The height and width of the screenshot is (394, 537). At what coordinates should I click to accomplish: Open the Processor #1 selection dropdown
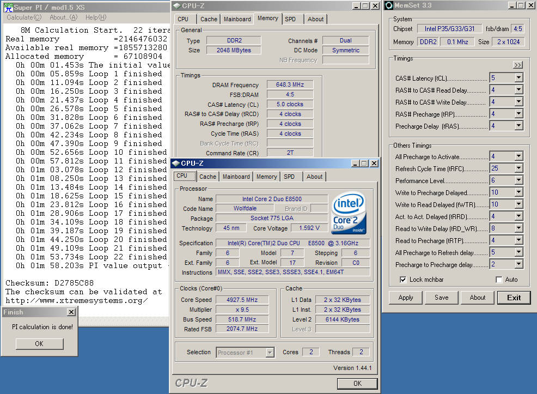click(x=270, y=352)
